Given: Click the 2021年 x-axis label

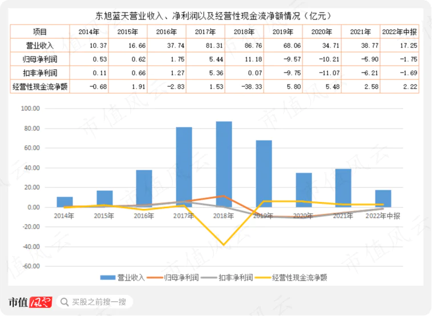Looking at the screenshot, I should (343, 216).
